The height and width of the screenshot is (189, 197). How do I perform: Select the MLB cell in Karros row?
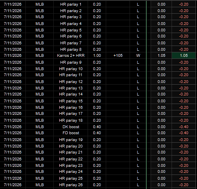point(40,56)
